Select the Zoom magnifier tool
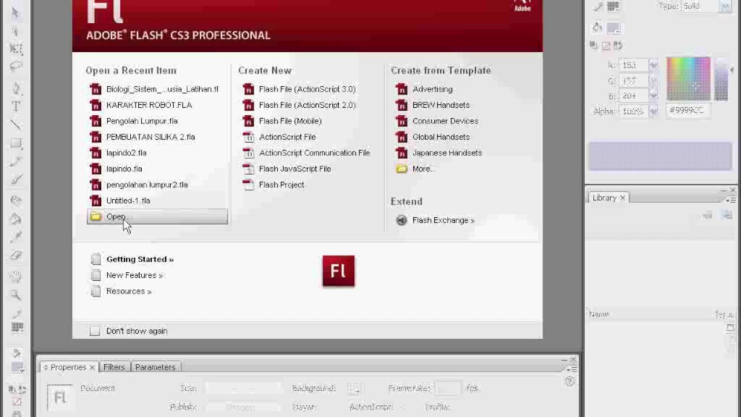 [x=16, y=295]
